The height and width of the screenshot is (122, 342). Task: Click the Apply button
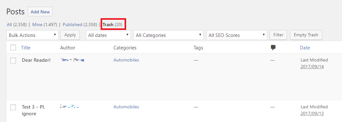click(x=70, y=35)
